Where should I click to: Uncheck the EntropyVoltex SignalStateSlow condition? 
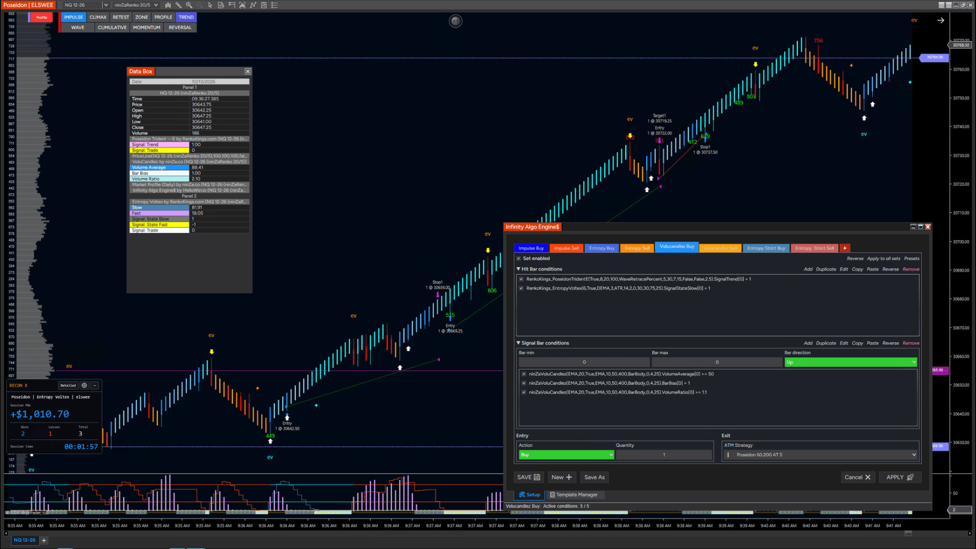(521, 288)
